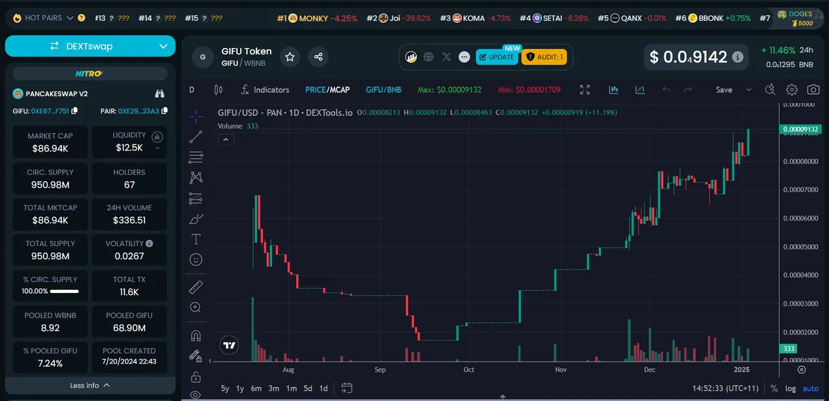Image resolution: width=829 pixels, height=401 pixels.
Task: Open candlestick chart style selector
Action: (218, 90)
